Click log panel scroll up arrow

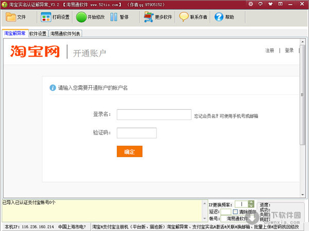204,203
